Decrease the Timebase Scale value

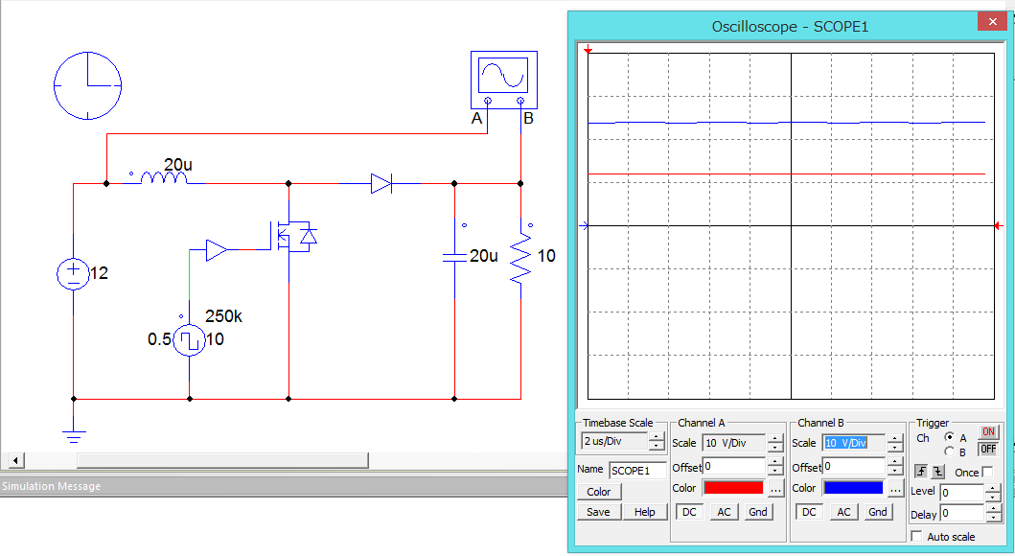[657, 446]
